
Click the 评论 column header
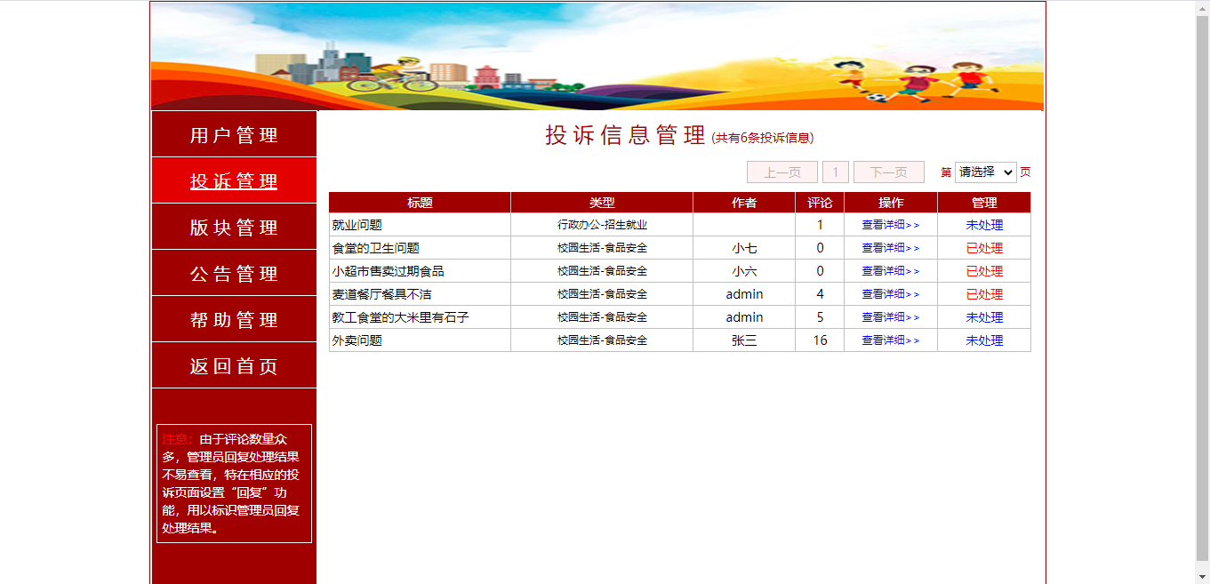coord(820,203)
